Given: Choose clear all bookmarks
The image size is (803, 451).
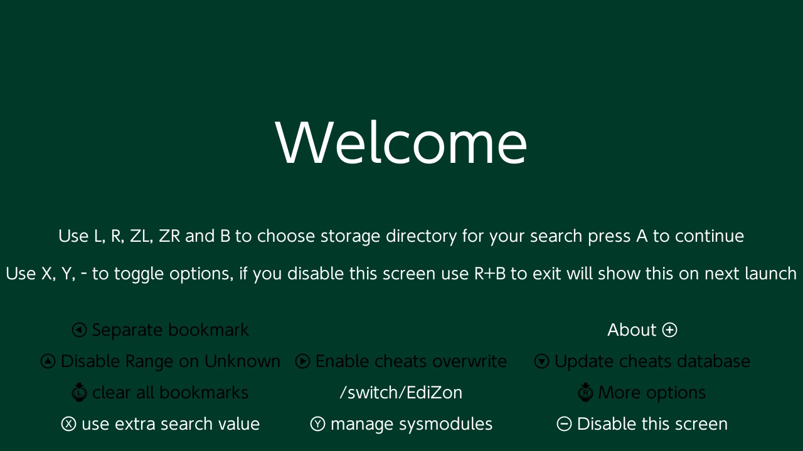Looking at the screenshot, I should [x=171, y=393].
